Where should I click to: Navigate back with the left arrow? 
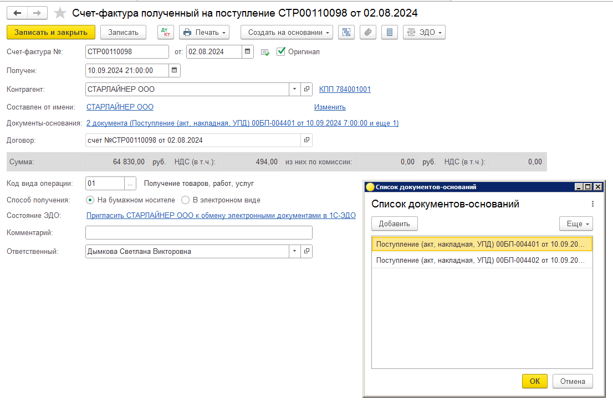[17, 13]
